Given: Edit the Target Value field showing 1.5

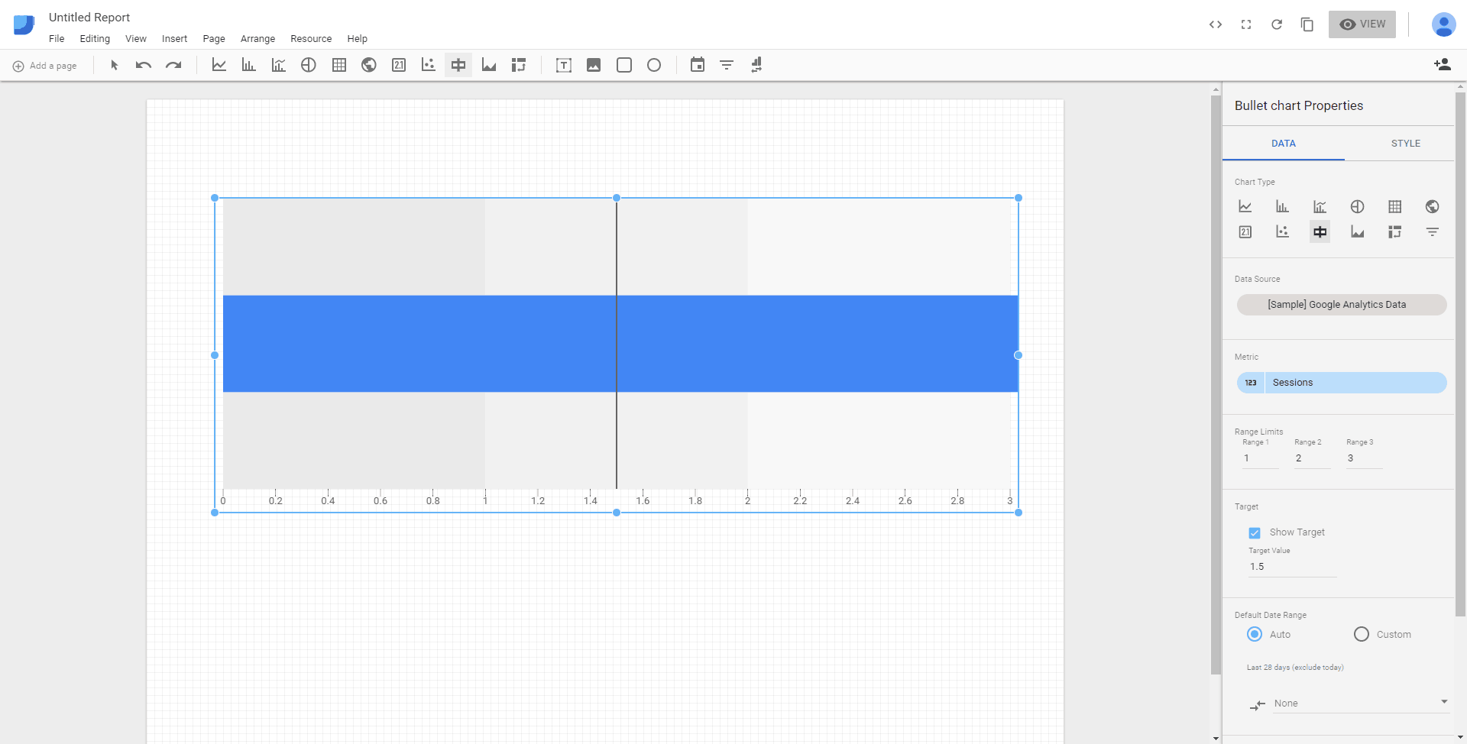Looking at the screenshot, I should tap(1291, 566).
